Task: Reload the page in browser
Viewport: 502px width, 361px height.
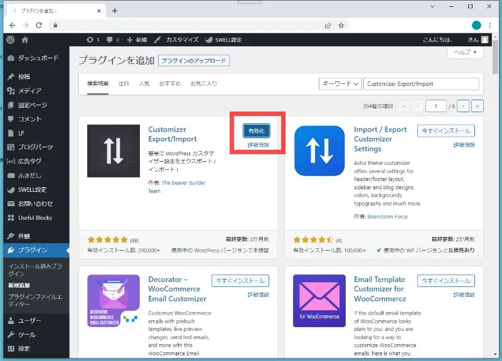Action: point(39,25)
